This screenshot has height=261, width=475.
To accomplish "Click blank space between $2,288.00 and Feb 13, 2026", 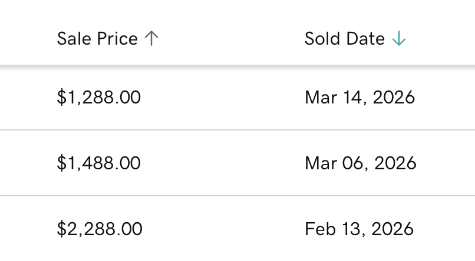I will pos(224,229).
